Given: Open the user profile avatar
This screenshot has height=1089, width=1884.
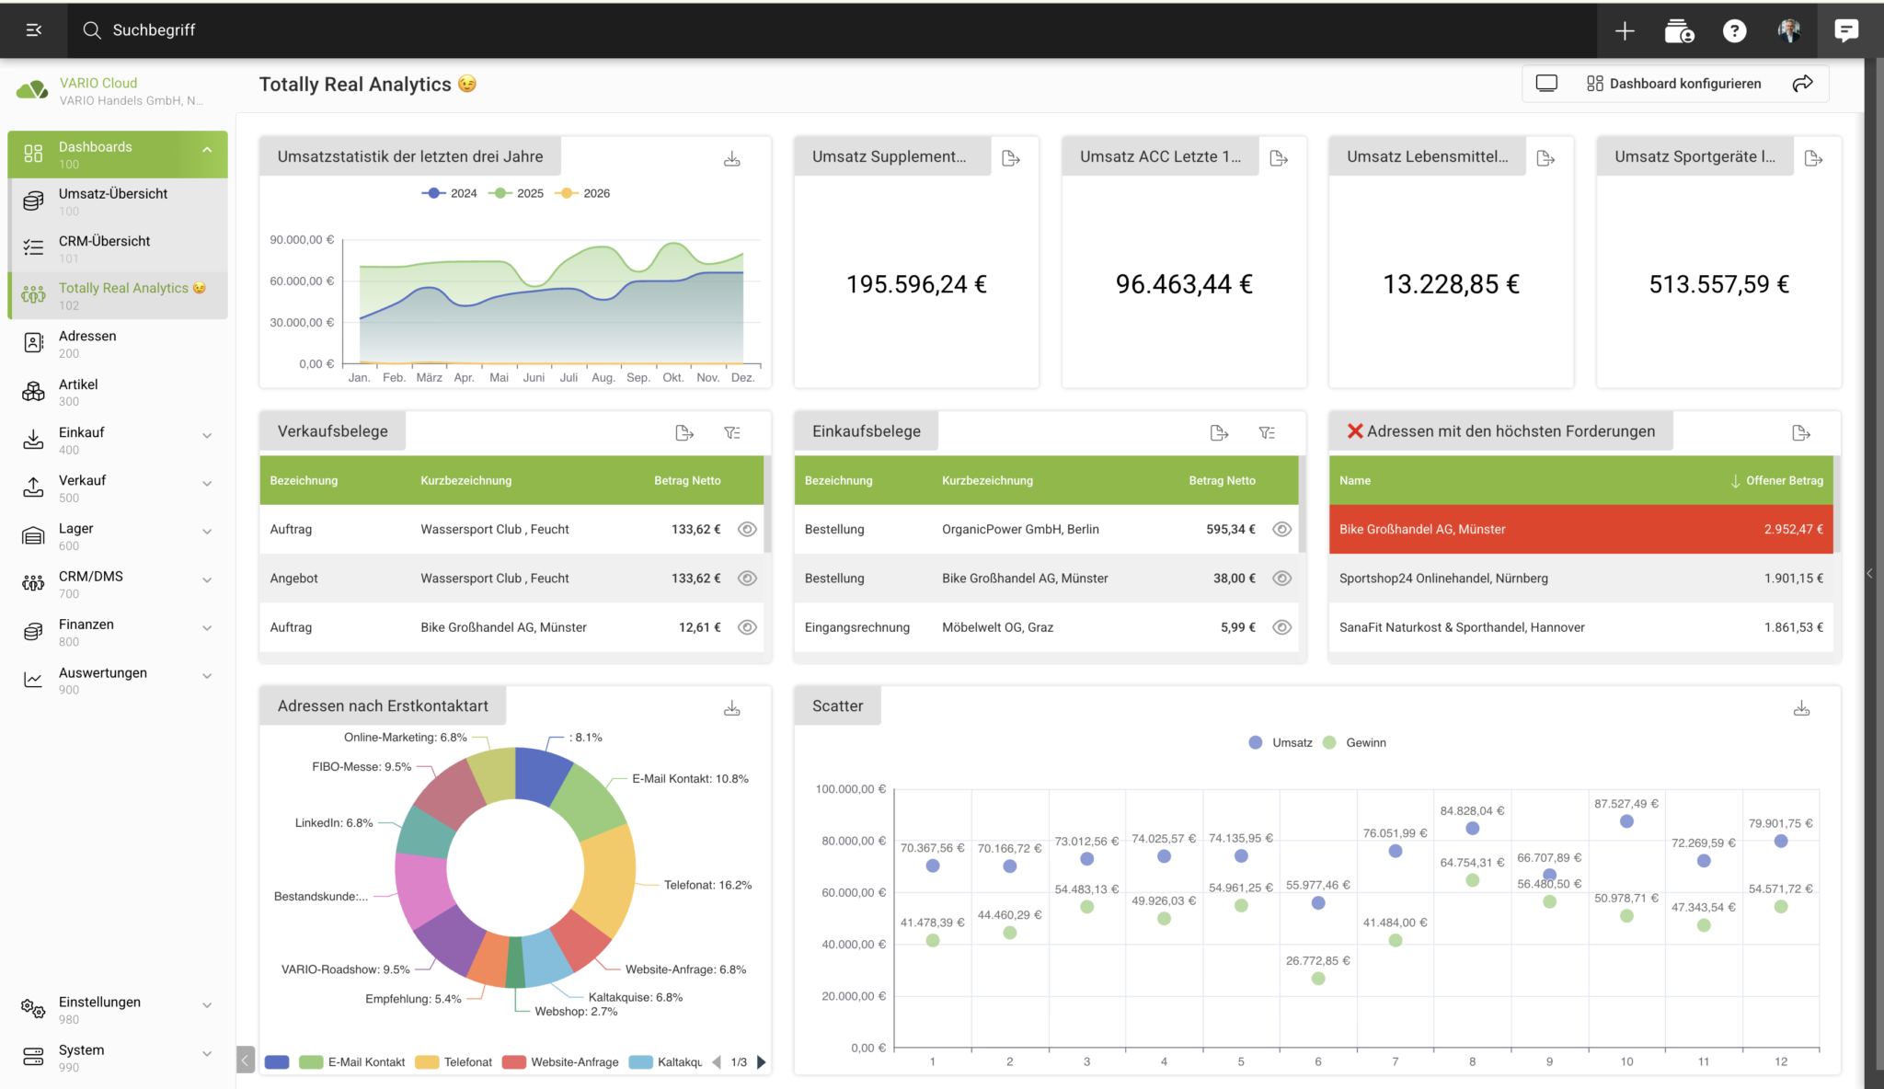Looking at the screenshot, I should click(x=1789, y=30).
